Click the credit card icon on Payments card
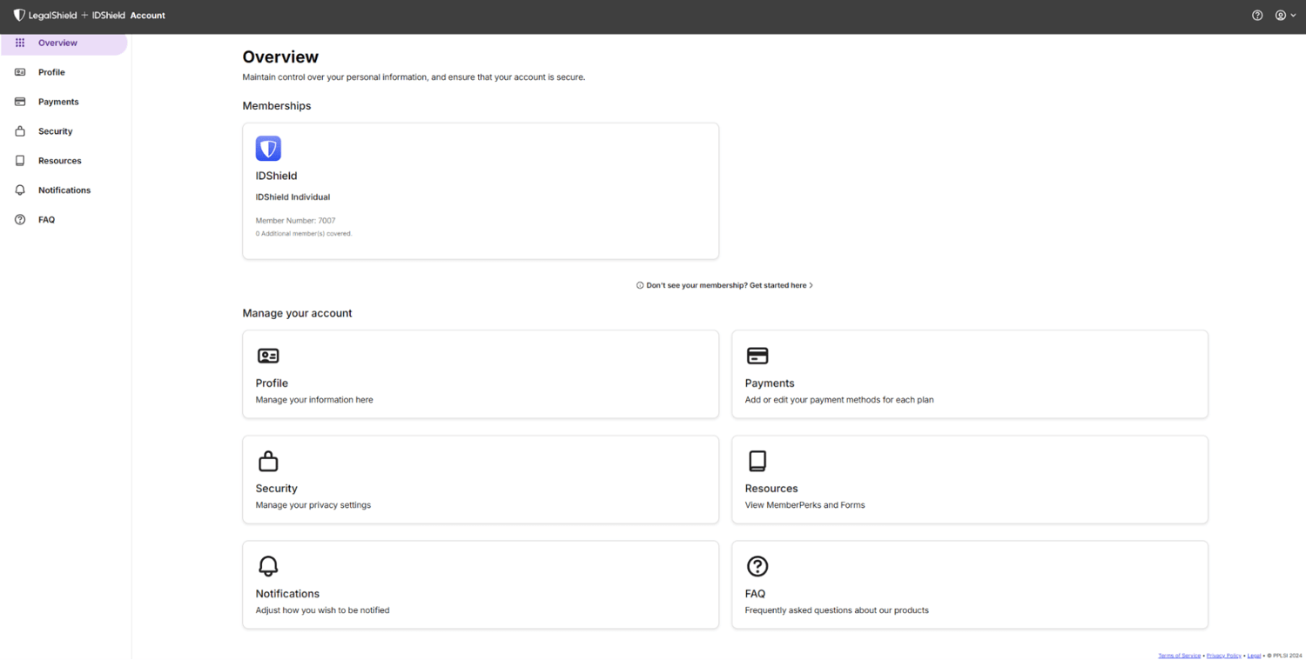Viewport: 1306px width, 660px height. [757, 356]
